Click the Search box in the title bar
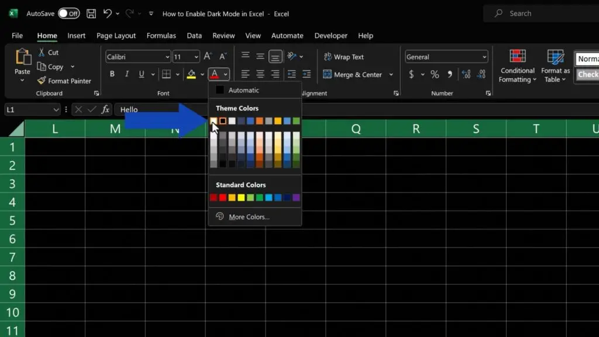Screen dimensions: 599x337 pos(541,13)
